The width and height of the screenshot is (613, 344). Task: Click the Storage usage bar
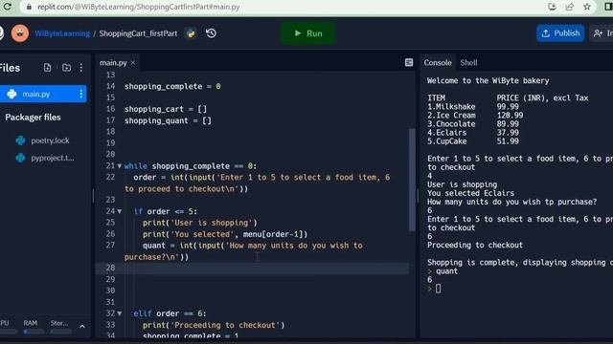pyautogui.click(x=61, y=332)
